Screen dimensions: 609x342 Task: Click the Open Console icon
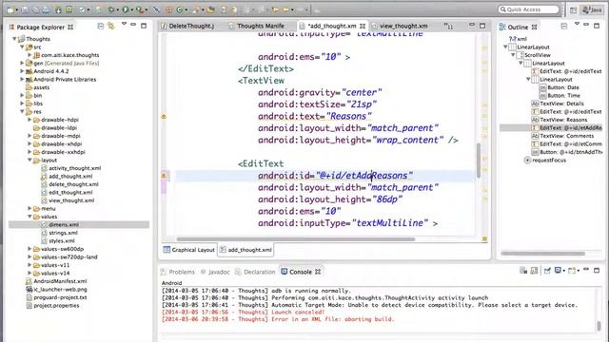click(572, 270)
